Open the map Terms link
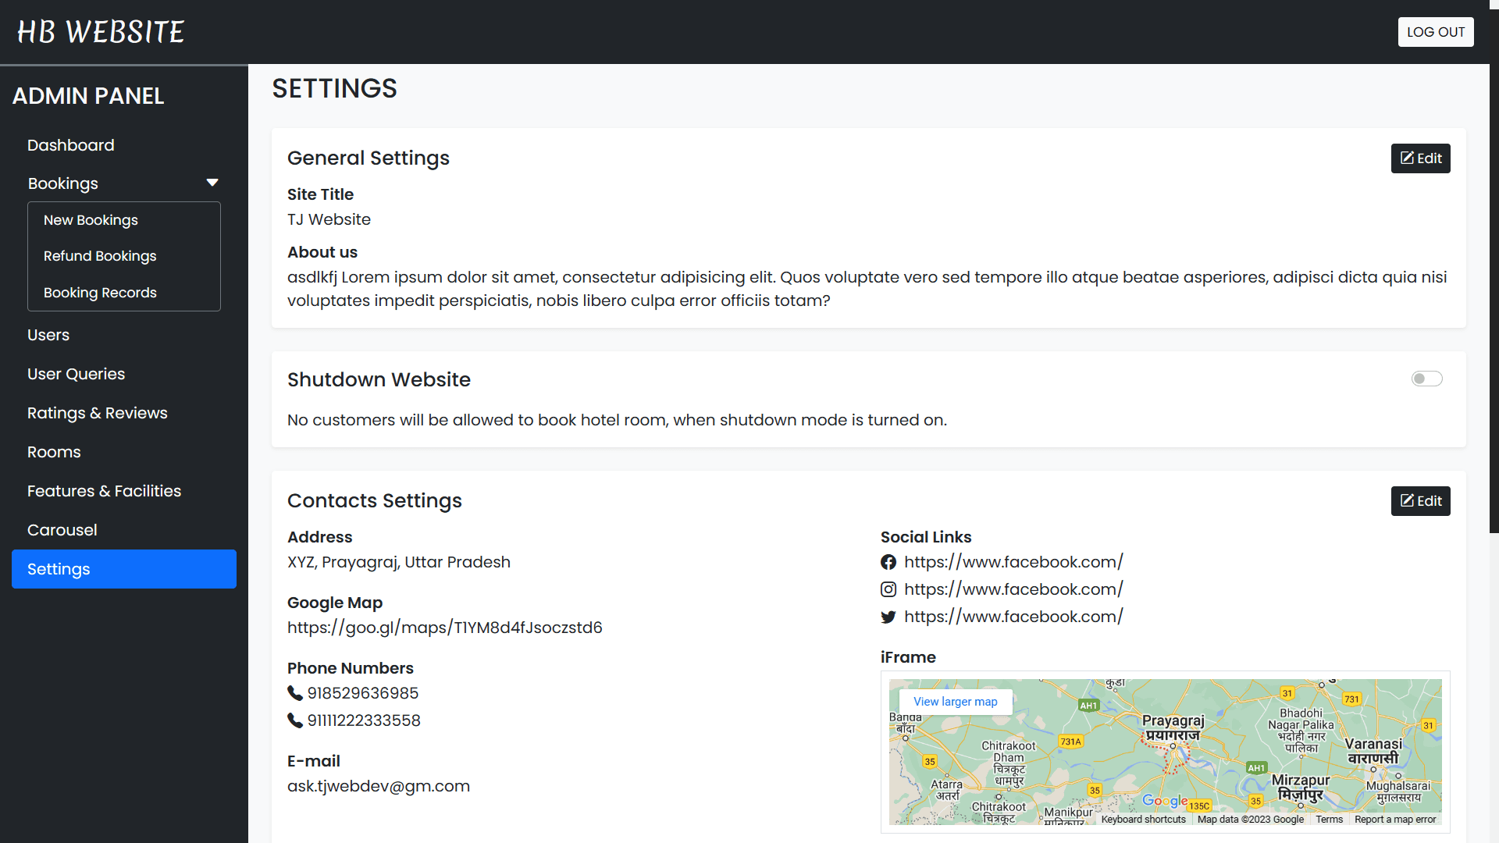This screenshot has height=843, width=1499. pyautogui.click(x=1328, y=820)
